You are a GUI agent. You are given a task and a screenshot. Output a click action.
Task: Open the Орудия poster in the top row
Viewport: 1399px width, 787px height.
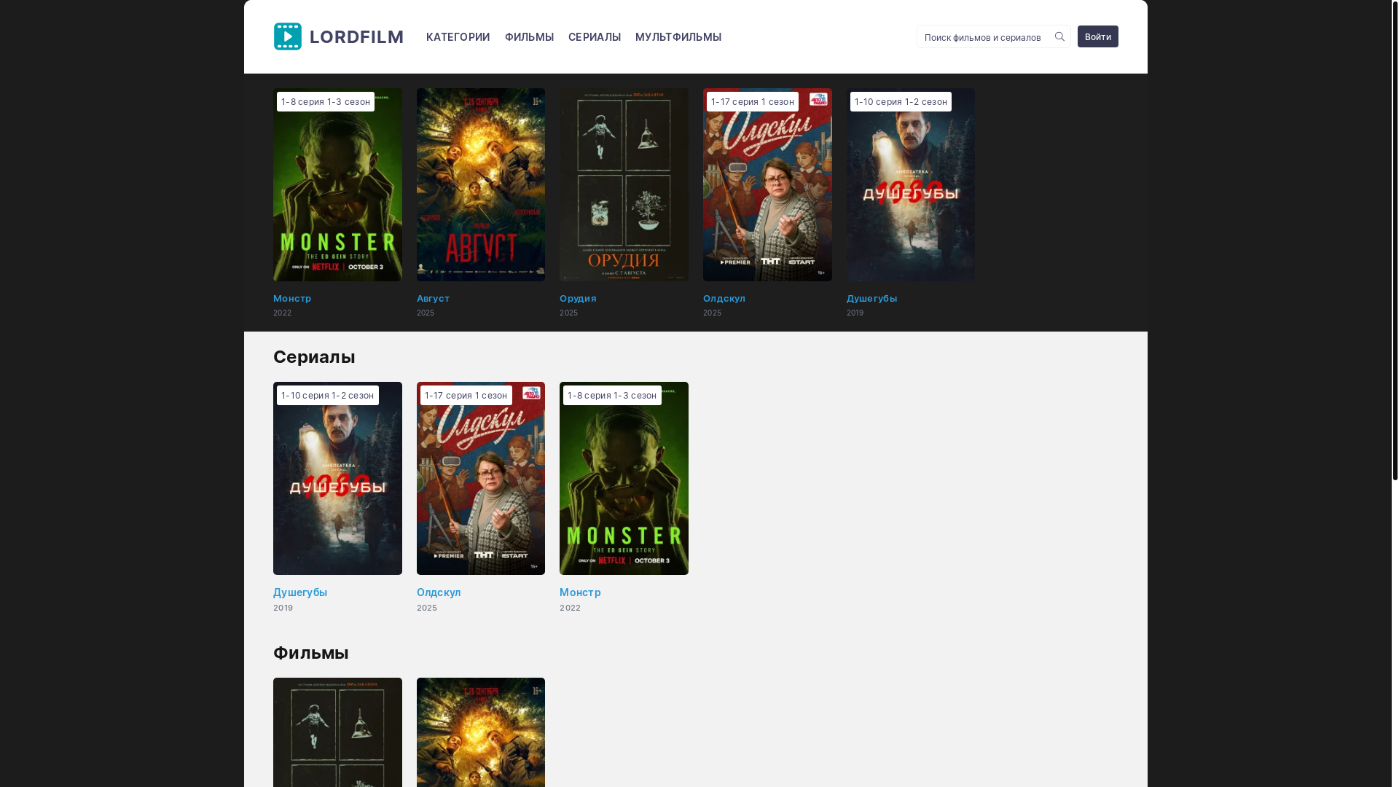click(624, 184)
